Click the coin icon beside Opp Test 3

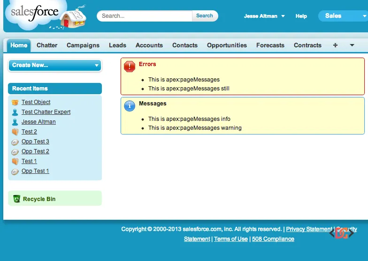click(15, 142)
